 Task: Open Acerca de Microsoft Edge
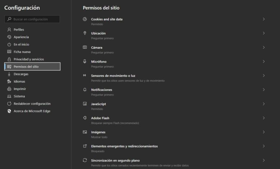32,111
